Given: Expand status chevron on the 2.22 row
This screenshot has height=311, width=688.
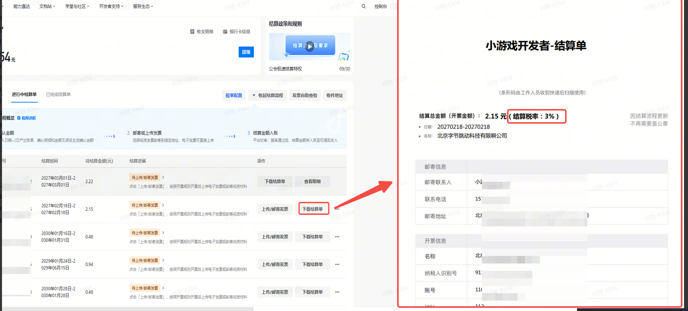Looking at the screenshot, I should point(163,177).
